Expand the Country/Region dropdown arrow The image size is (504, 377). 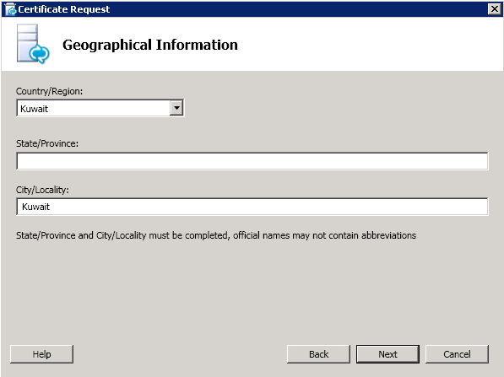pyautogui.click(x=176, y=108)
